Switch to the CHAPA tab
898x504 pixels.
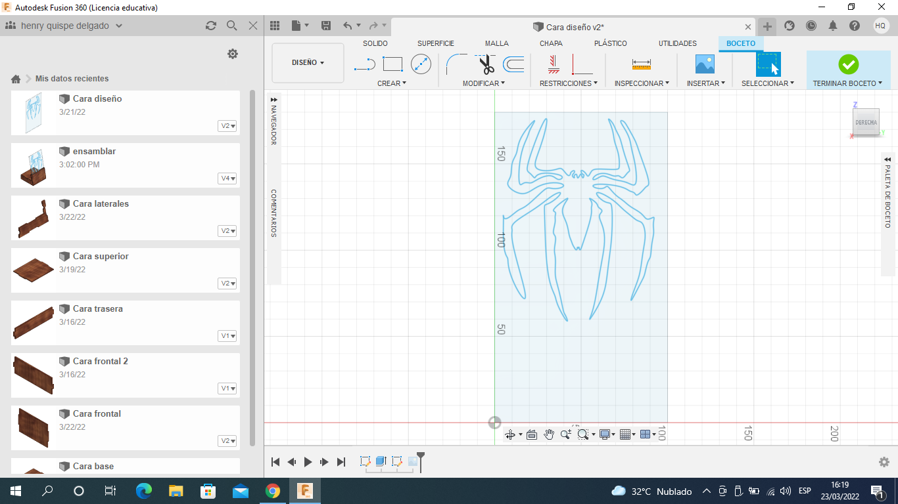click(551, 43)
